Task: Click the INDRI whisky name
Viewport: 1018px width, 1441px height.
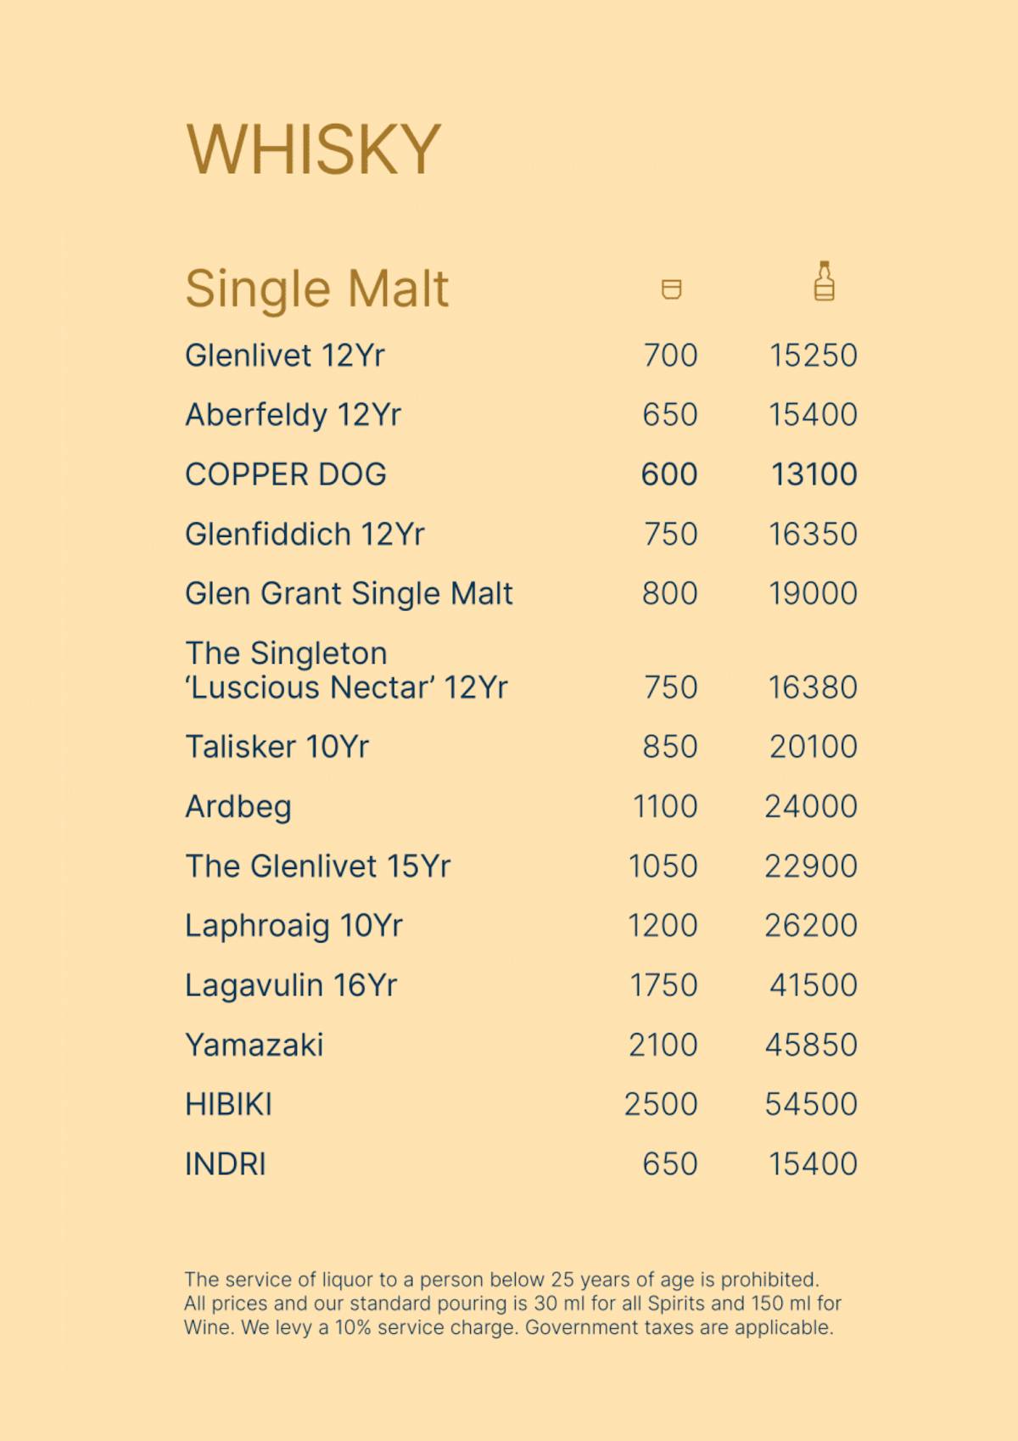Action: [225, 1163]
